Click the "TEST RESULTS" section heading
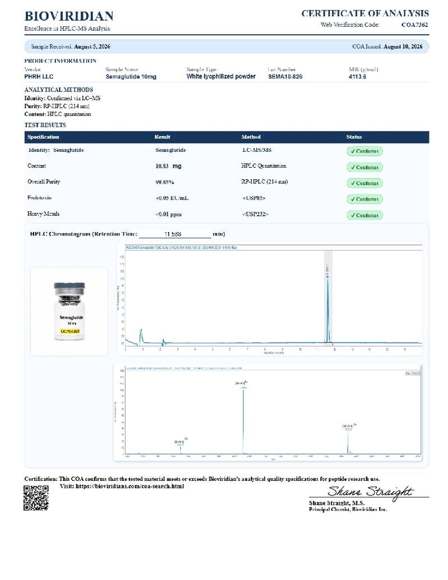 point(45,125)
